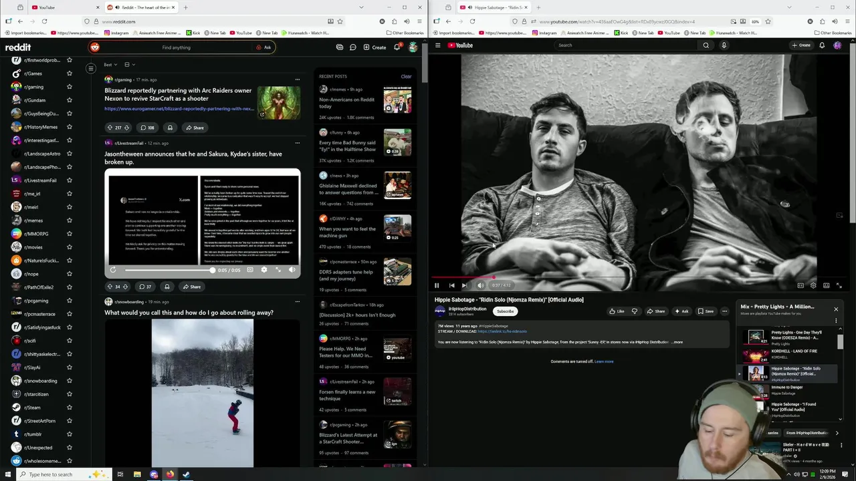Favorite r/Games with its star
This screenshot has height=481, width=856.
click(x=69, y=73)
